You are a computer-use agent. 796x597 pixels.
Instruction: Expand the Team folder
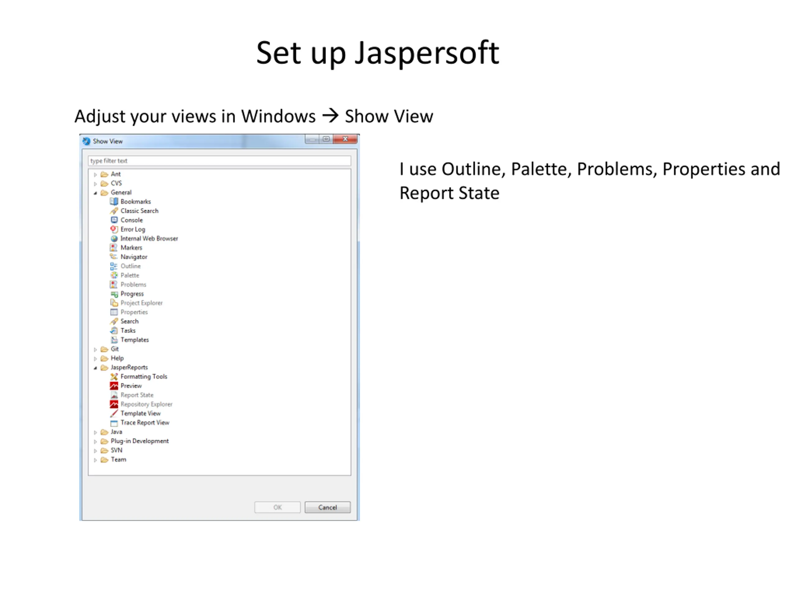coord(95,460)
